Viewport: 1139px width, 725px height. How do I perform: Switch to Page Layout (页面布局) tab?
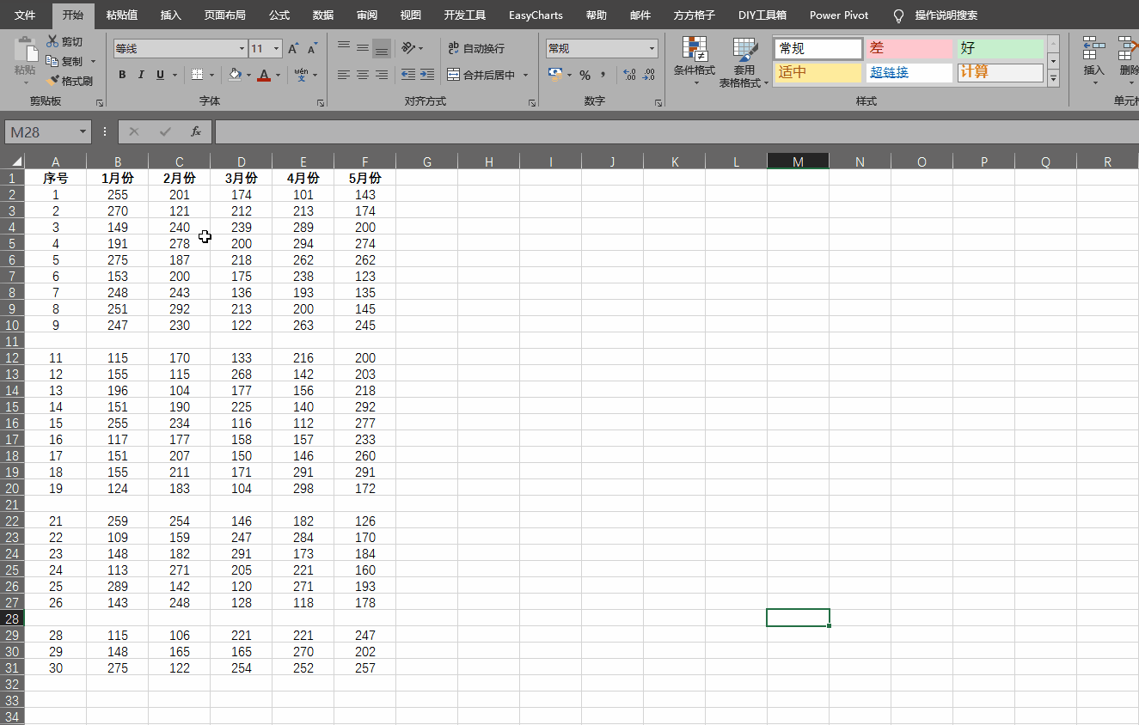tap(224, 15)
